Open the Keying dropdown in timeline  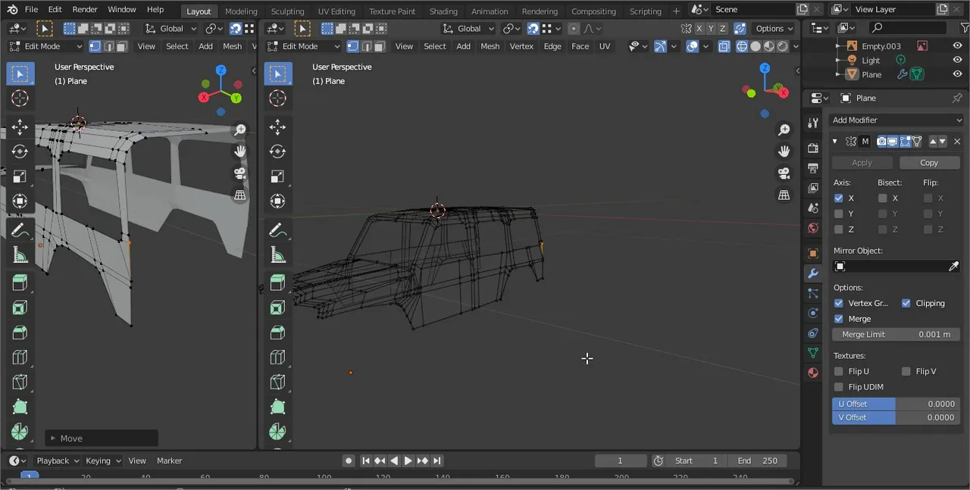coord(102,460)
